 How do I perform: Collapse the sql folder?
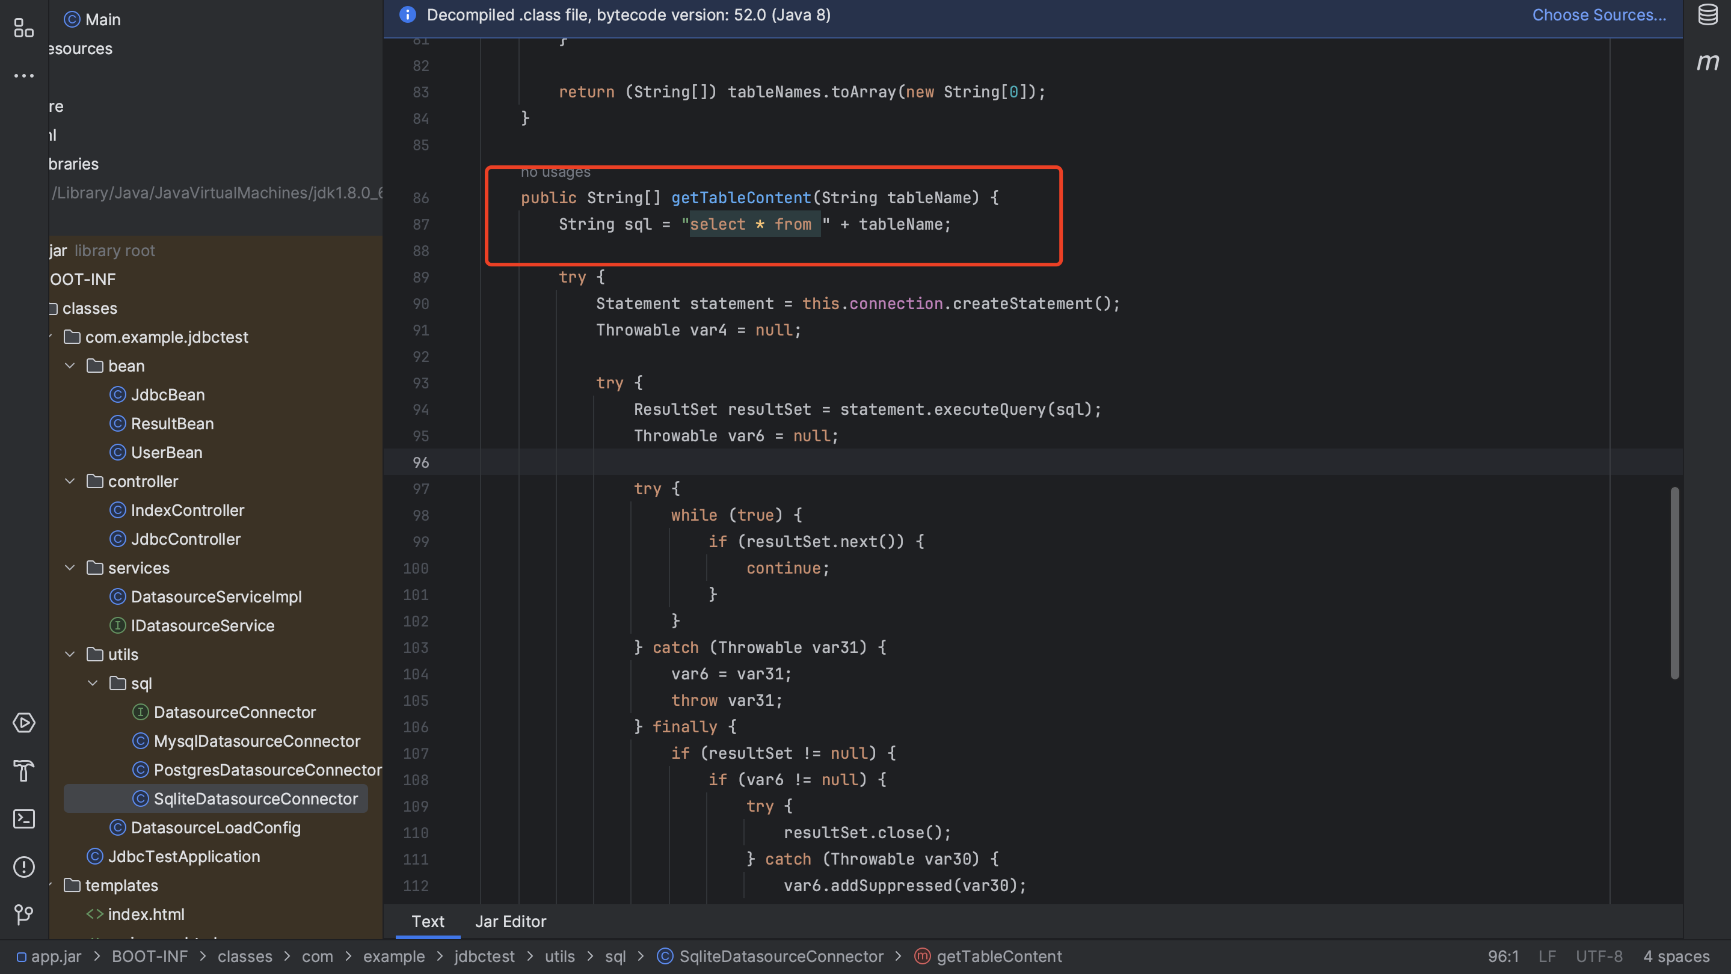tap(93, 683)
